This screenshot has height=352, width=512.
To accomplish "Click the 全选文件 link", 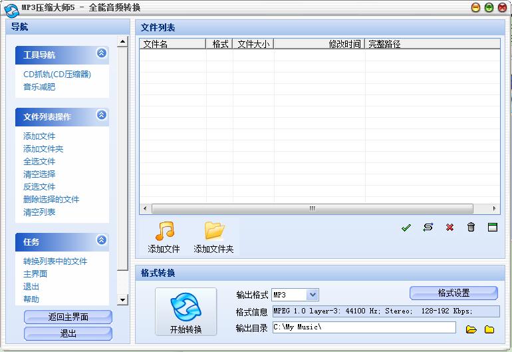I will point(39,162).
